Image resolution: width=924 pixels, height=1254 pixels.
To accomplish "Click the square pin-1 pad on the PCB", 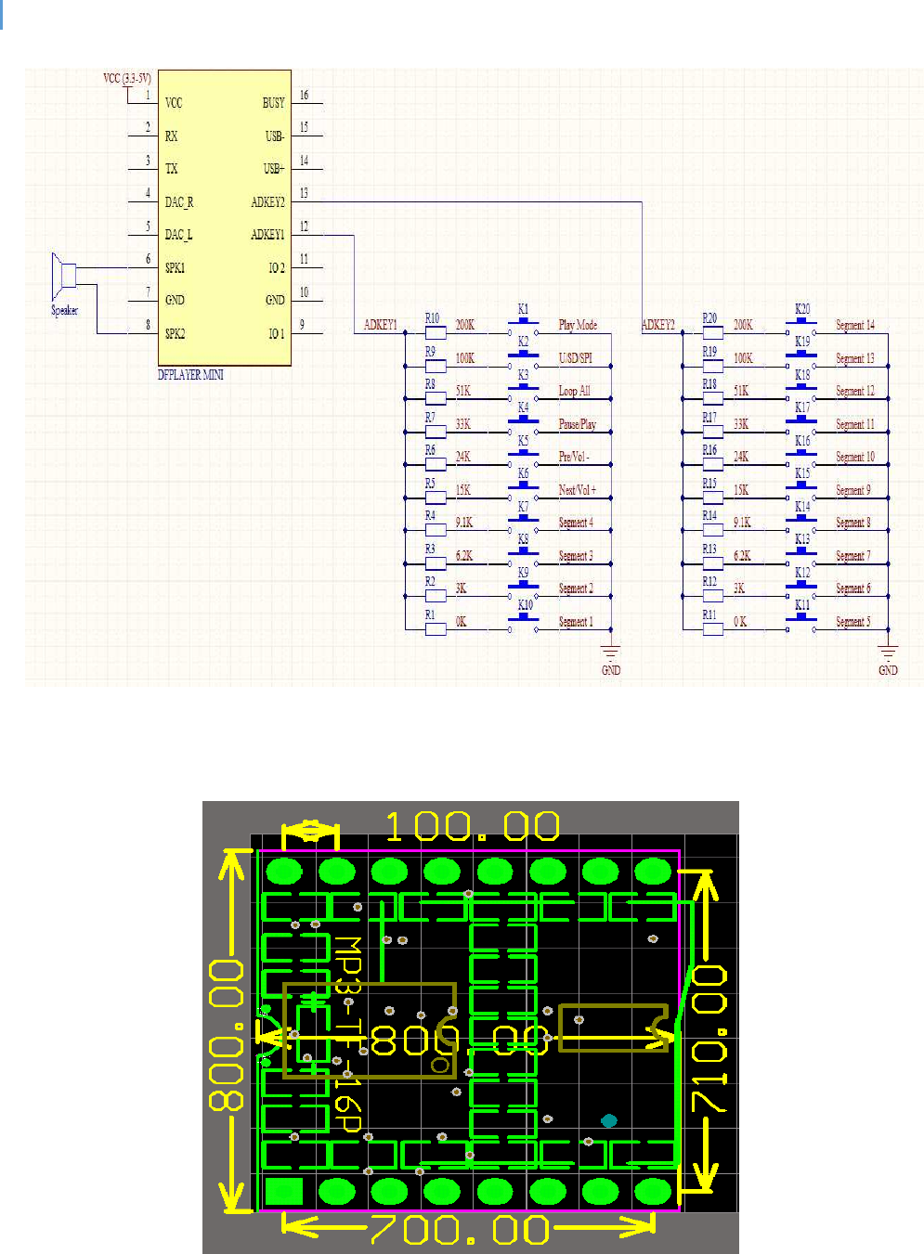I will (284, 1191).
